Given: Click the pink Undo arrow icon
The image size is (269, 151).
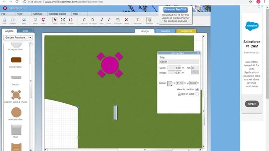Looking at the screenshot, I should click(43, 21).
